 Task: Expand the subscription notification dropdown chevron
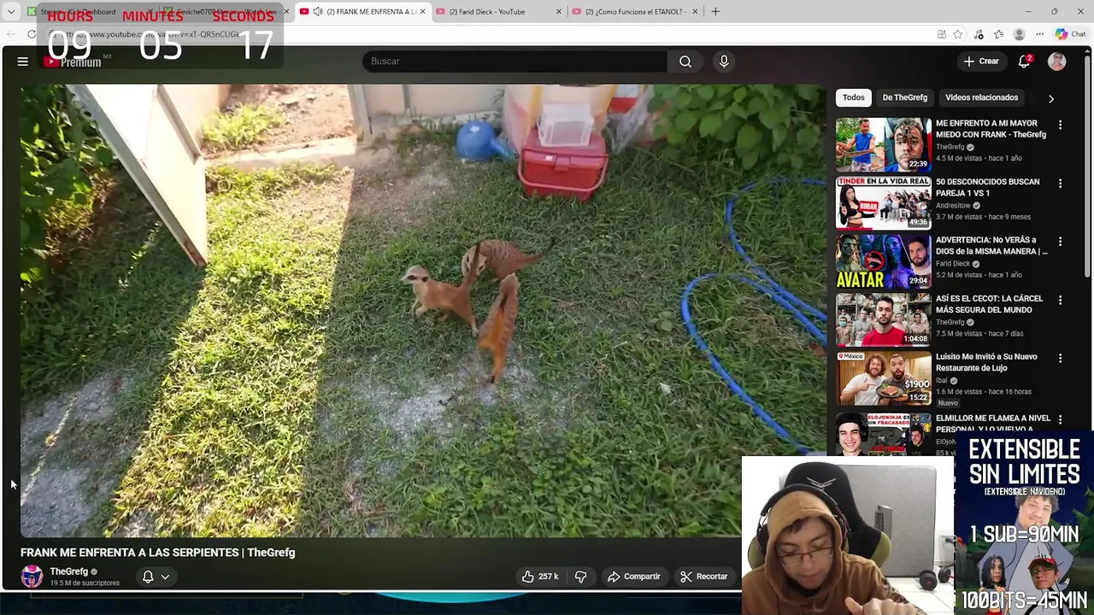(x=165, y=577)
